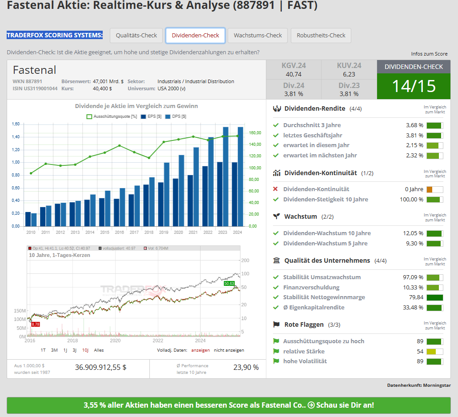Click checkmark beside erwartet in diesem Jahr
The height and width of the screenshot is (417, 458).
pos(276,145)
